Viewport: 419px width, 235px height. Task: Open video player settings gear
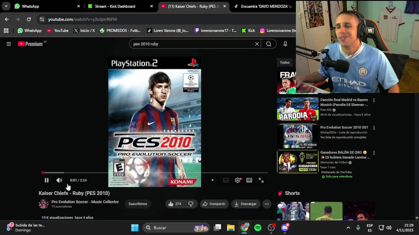coord(238,180)
